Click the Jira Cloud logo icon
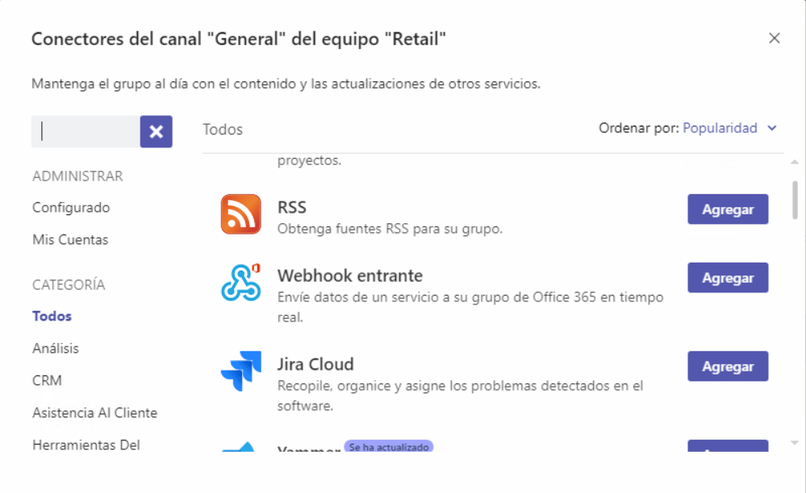 (x=240, y=371)
